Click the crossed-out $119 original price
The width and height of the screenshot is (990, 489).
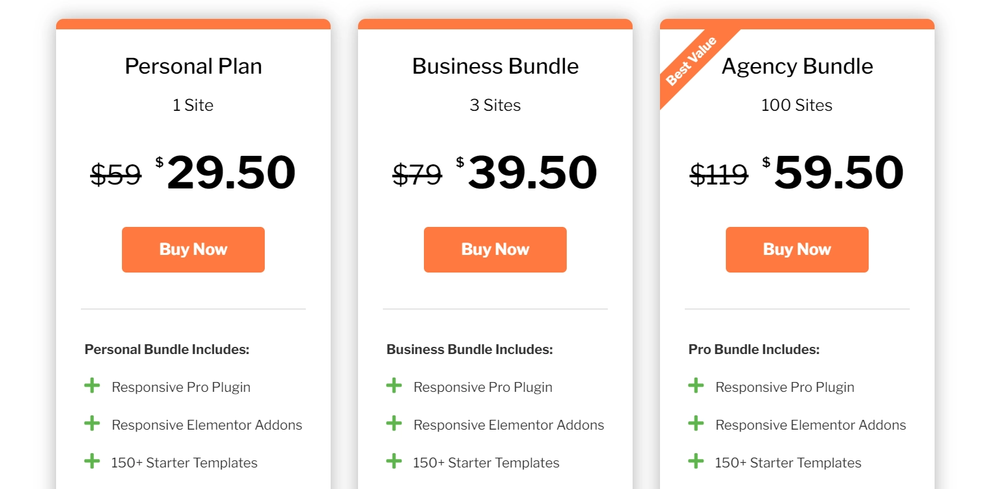719,174
